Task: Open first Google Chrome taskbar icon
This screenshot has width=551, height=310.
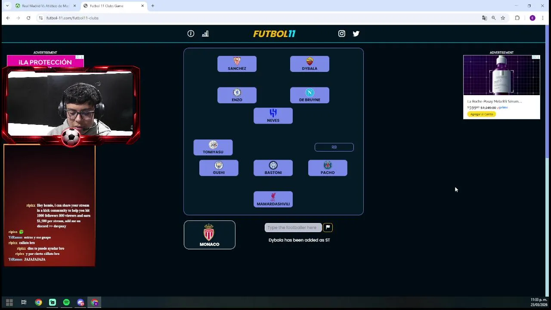Action: (x=38, y=302)
